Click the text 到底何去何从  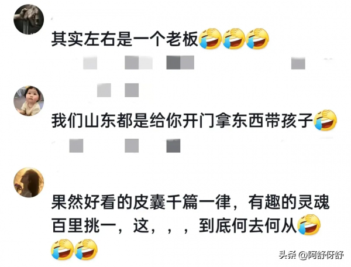[248, 225]
